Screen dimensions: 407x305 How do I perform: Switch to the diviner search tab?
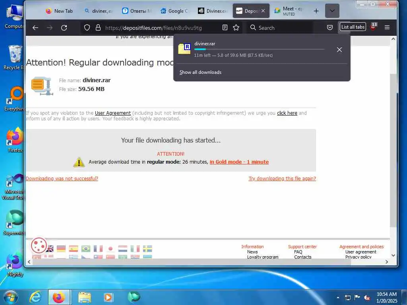point(99,11)
